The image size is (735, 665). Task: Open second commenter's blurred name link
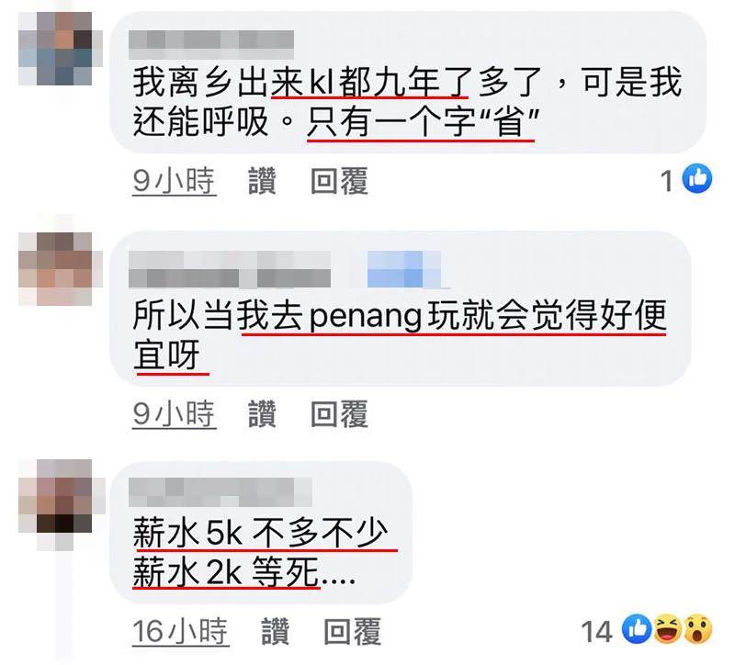click(x=230, y=269)
